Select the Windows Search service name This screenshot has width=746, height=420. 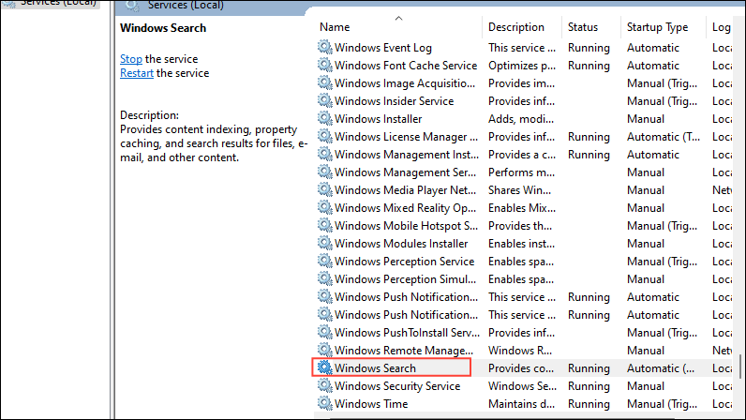point(375,368)
